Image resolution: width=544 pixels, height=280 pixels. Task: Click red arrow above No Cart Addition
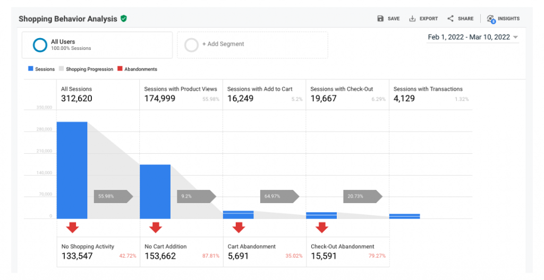(156, 227)
